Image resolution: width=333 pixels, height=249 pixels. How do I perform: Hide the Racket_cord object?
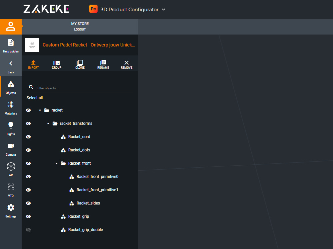[x=28, y=136]
